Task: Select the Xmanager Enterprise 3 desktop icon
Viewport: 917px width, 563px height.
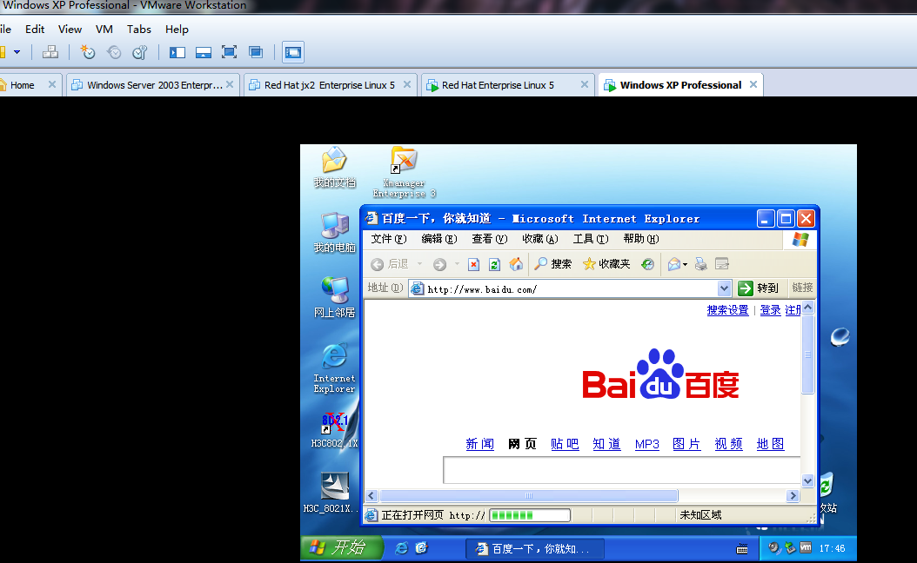Action: 404,172
